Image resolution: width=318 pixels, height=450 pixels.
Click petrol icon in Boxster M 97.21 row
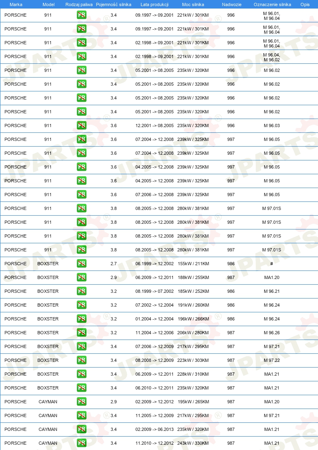point(82,346)
